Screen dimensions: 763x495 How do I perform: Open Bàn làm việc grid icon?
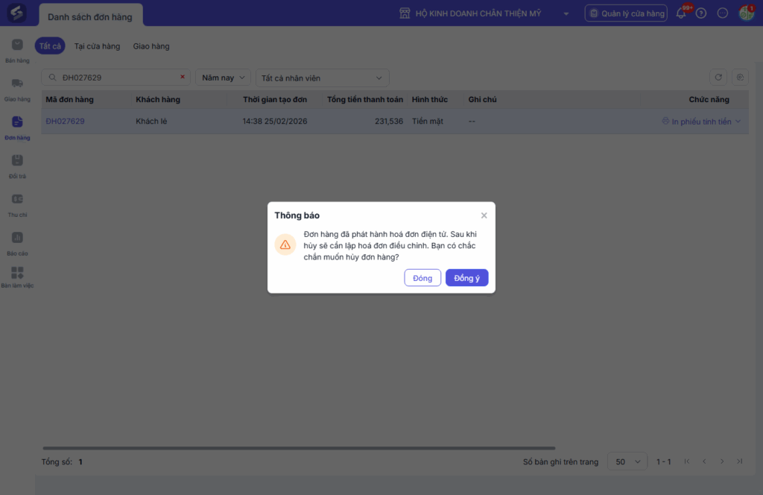tap(17, 273)
